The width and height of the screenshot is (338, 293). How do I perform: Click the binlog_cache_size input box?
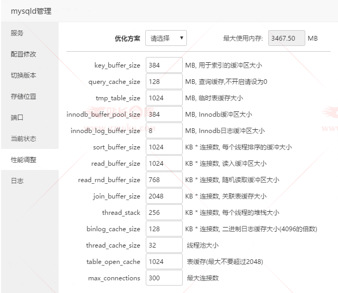point(164,229)
